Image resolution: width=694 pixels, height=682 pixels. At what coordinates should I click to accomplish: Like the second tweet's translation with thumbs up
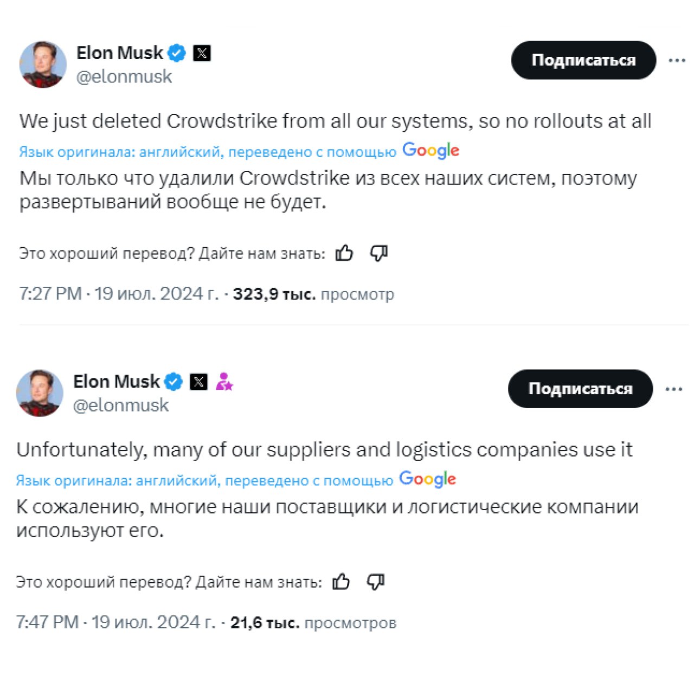tap(341, 582)
